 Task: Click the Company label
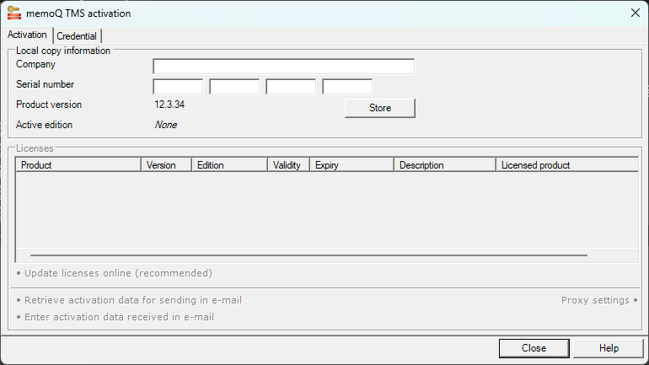point(35,64)
